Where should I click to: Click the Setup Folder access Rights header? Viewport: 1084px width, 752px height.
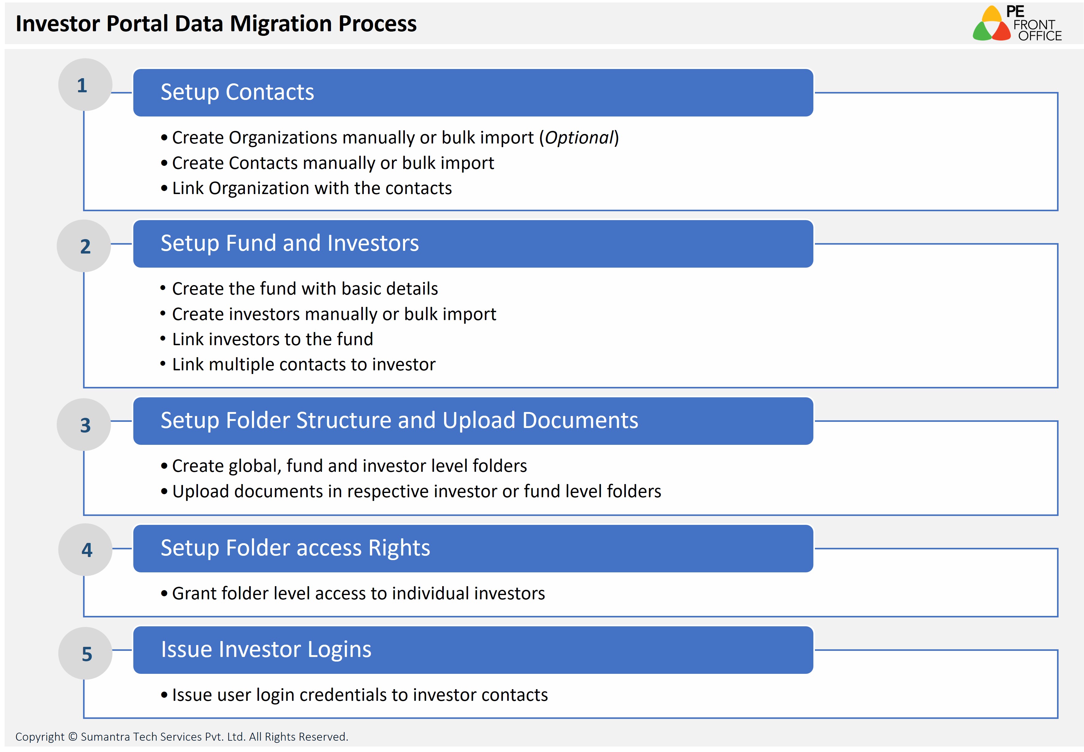click(x=472, y=548)
